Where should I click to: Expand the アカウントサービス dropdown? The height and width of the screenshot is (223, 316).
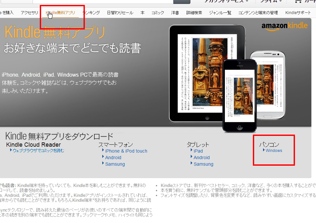coord(226,1)
